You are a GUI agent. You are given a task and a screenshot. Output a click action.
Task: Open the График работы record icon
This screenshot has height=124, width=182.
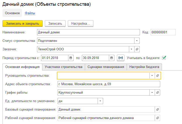click(157, 92)
